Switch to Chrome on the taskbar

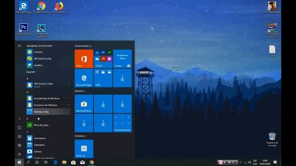[92, 162]
